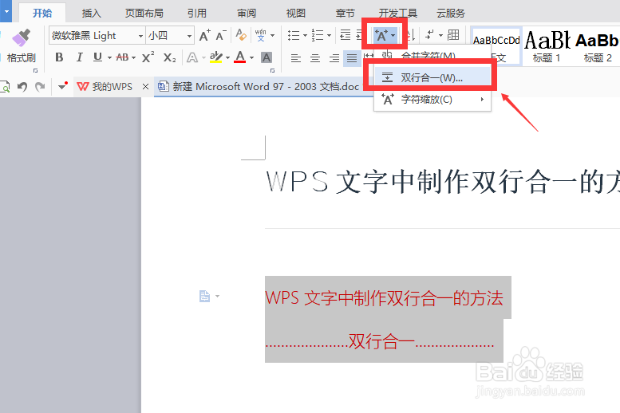Click the table borders grid icon

click(x=453, y=35)
